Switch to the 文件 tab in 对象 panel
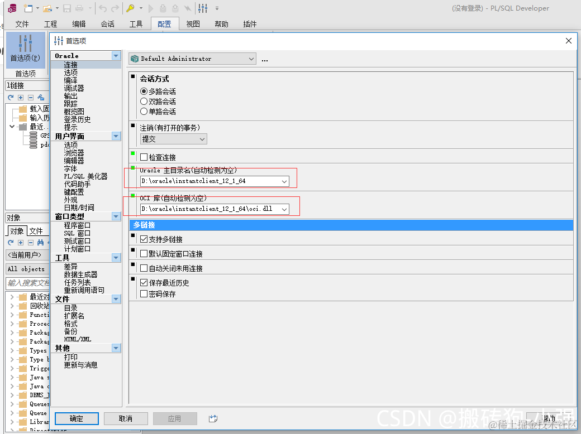The height and width of the screenshot is (434, 581). point(36,231)
